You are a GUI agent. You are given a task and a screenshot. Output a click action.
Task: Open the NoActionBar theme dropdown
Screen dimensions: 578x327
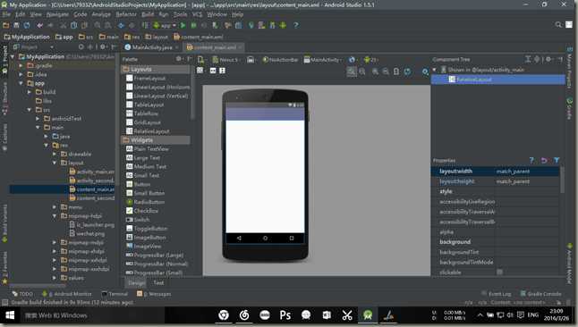(280, 60)
